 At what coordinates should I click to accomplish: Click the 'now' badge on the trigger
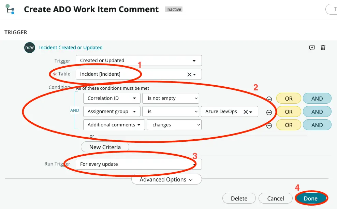[29, 48]
